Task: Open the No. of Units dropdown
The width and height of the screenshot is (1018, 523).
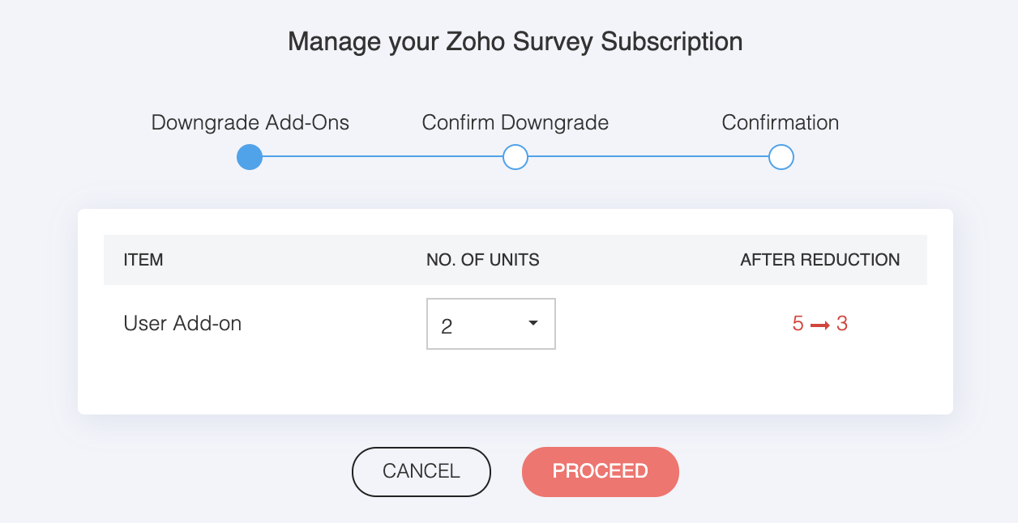Action: pyautogui.click(x=490, y=324)
